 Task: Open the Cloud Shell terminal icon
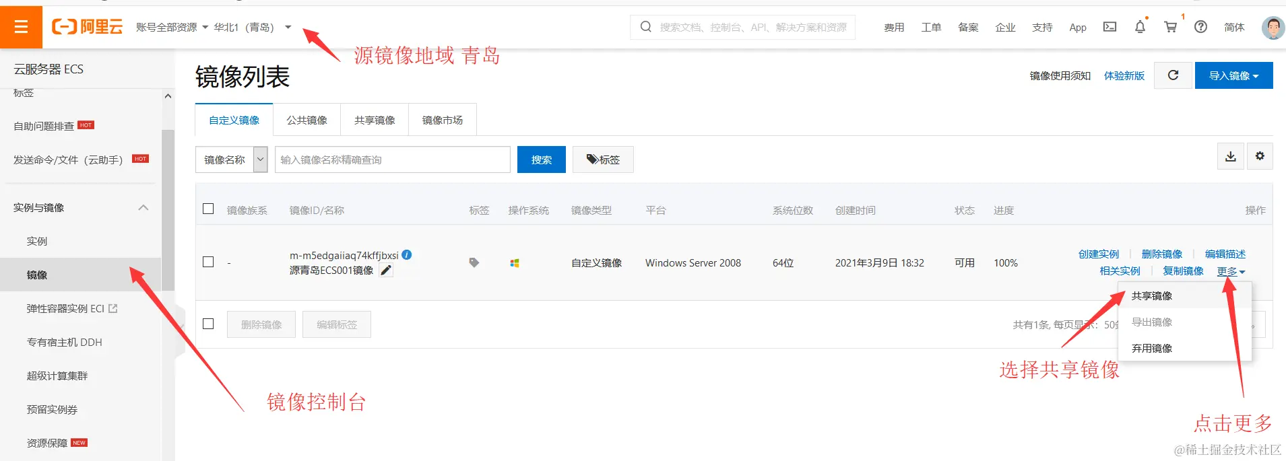click(x=1110, y=27)
